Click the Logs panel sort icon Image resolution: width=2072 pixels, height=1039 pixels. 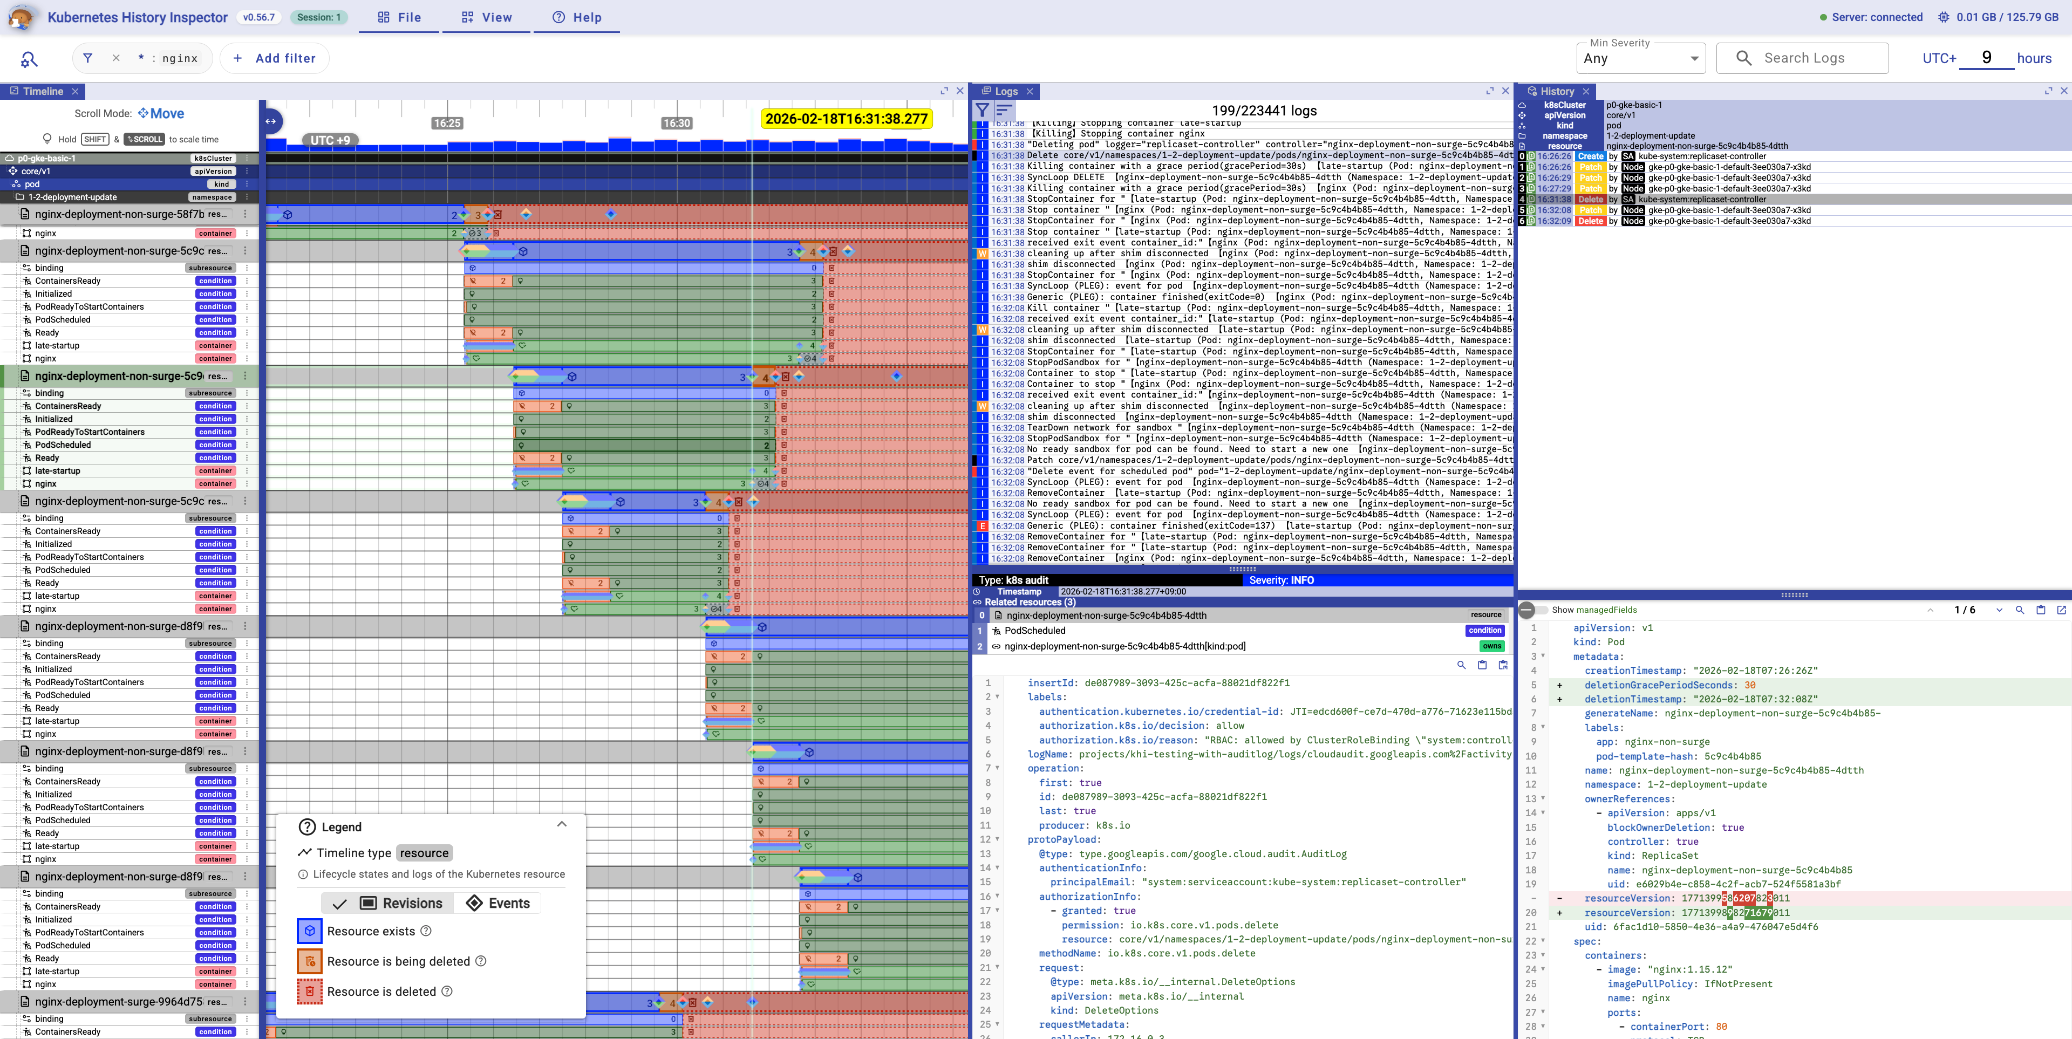coord(1005,110)
